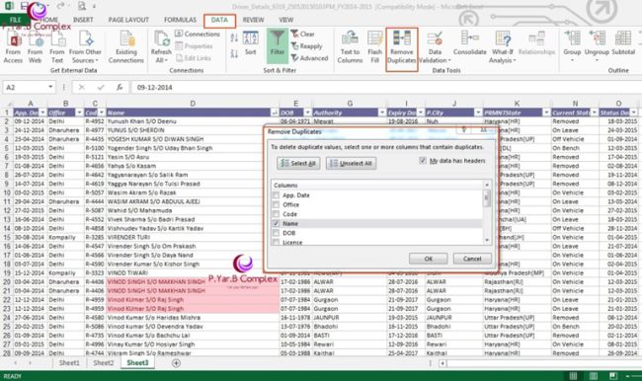This screenshot has width=642, height=381.
Task: Click the DATA tab
Action: pos(219,20)
